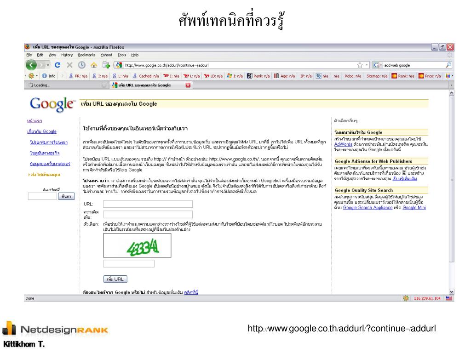
Task: Click the Sitemap: n/a toolbar item
Action: (377, 76)
